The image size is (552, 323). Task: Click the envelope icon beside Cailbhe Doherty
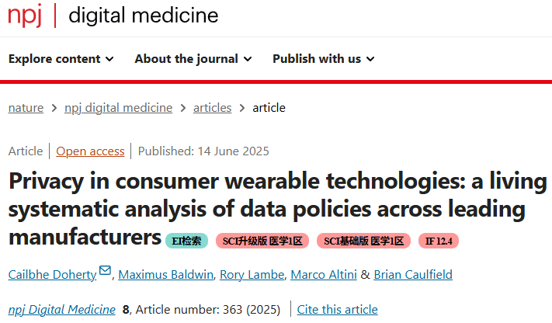105,270
